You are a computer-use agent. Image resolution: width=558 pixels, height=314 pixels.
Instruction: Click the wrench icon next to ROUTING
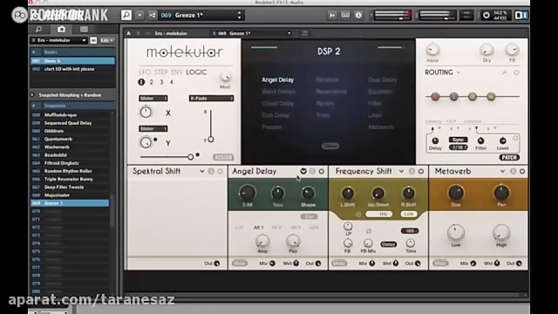pos(504,73)
